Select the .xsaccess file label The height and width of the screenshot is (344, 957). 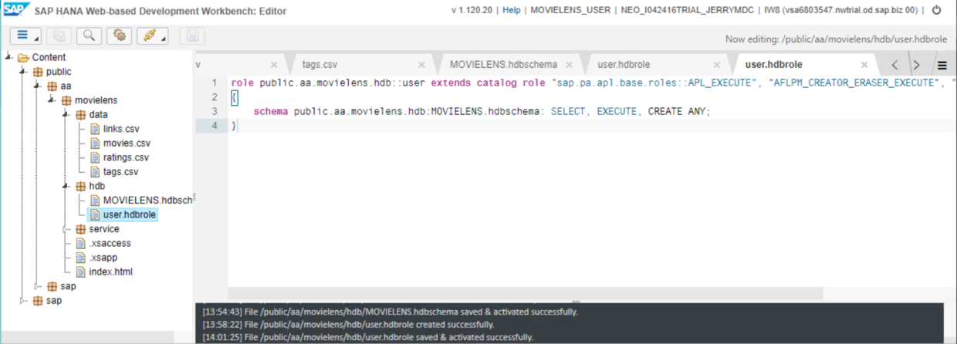110,243
